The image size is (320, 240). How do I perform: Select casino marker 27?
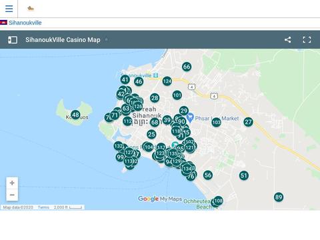click(248, 122)
